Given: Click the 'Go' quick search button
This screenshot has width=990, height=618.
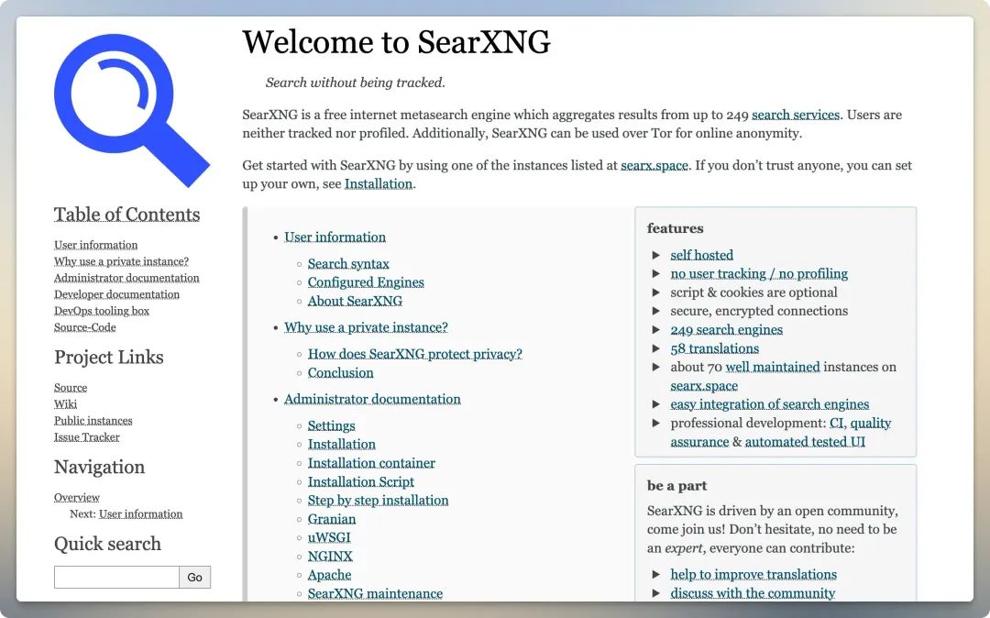Looking at the screenshot, I should [195, 577].
